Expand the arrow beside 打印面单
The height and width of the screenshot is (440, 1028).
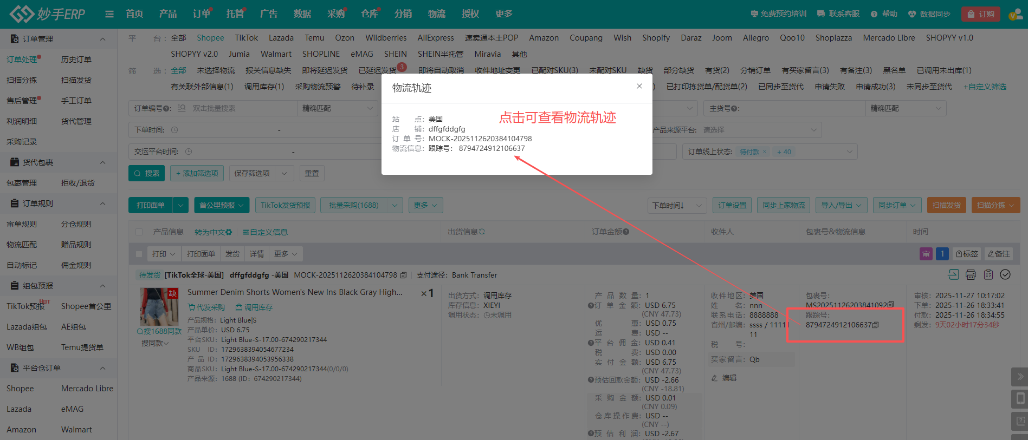click(180, 205)
